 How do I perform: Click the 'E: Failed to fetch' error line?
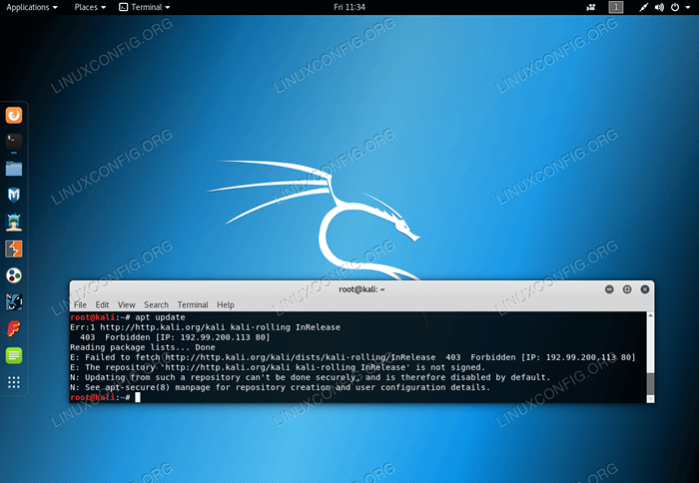pyautogui.click(x=352, y=357)
